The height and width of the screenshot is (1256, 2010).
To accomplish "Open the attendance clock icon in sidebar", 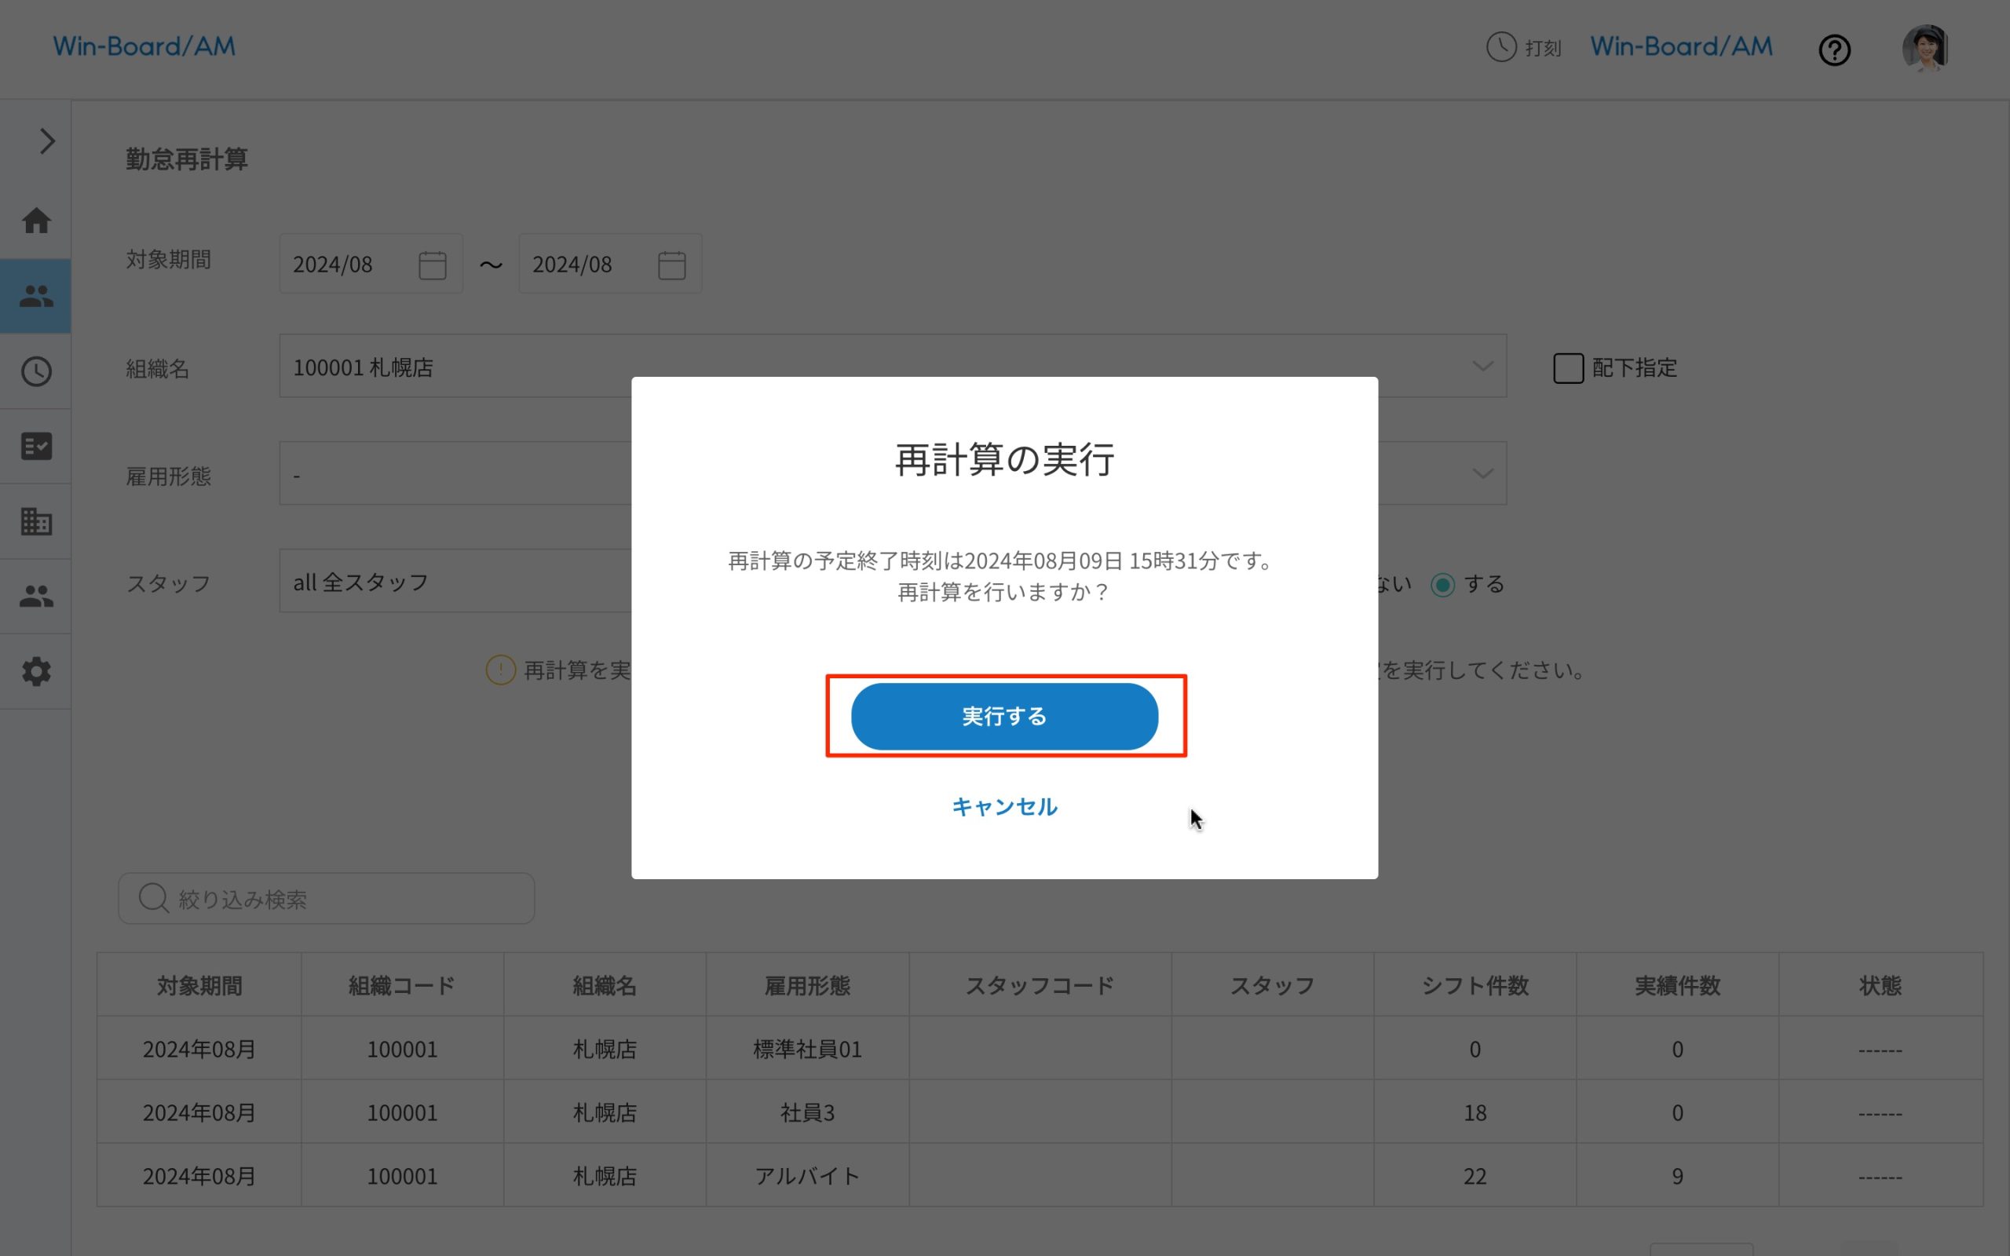I will [x=35, y=371].
